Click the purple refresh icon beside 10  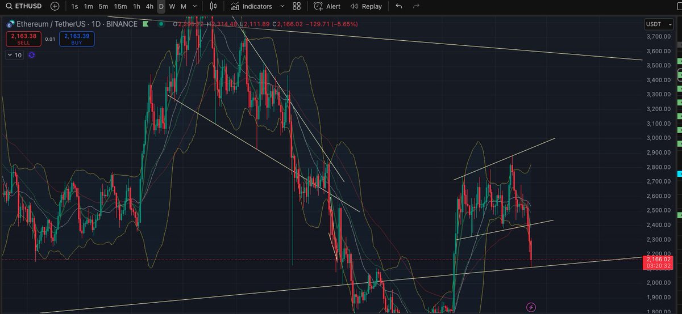(31, 55)
